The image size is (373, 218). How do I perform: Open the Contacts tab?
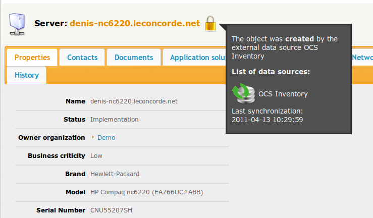[x=82, y=58]
